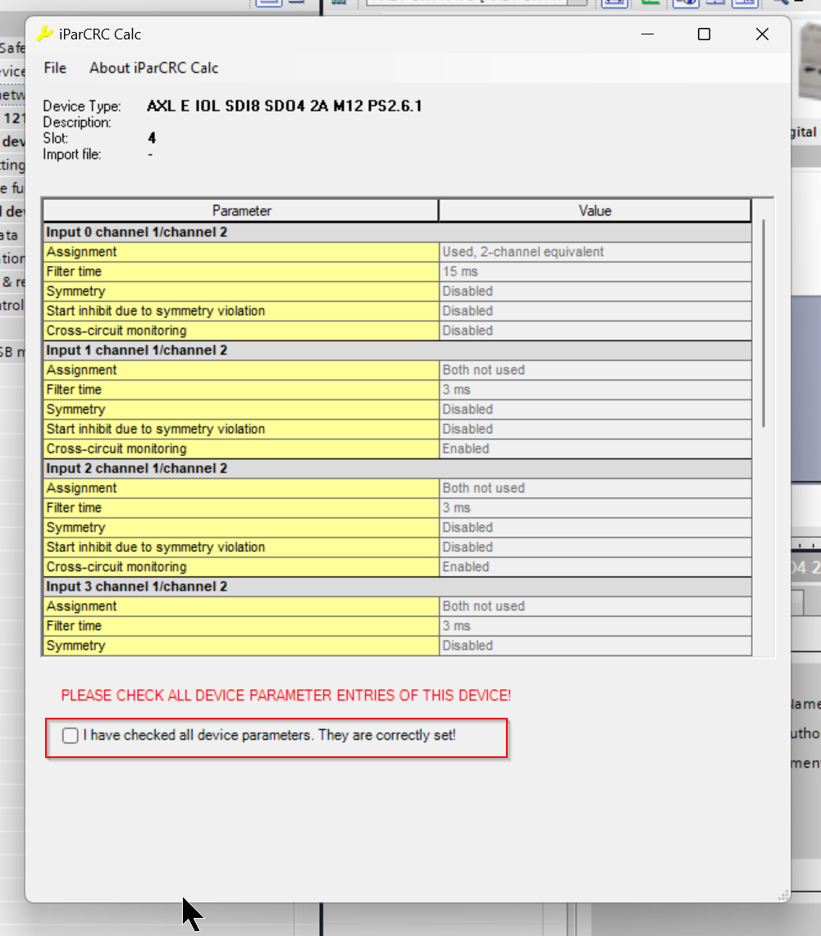Click Input 0 Cross-circuit monitoring 'Disabled' value
Screen dimensions: 821x936
[x=595, y=331]
